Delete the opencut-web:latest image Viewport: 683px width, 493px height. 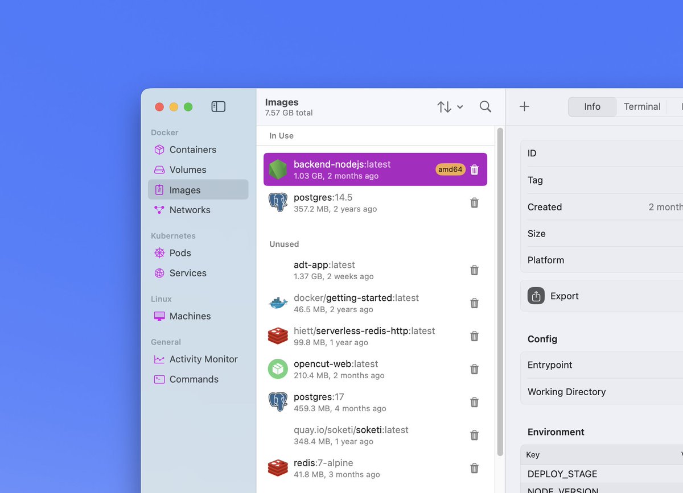[x=475, y=369]
